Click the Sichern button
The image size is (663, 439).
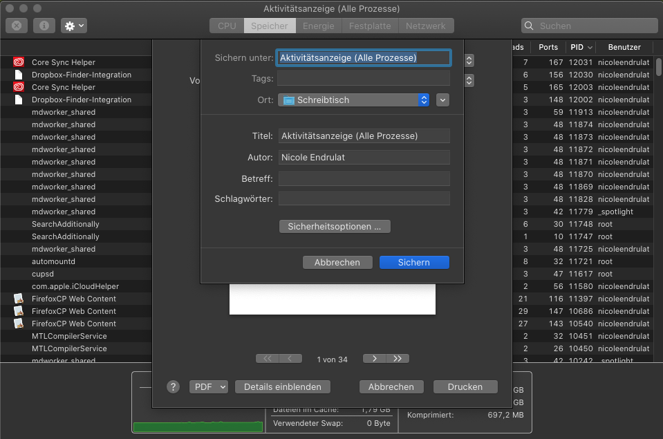tap(413, 262)
